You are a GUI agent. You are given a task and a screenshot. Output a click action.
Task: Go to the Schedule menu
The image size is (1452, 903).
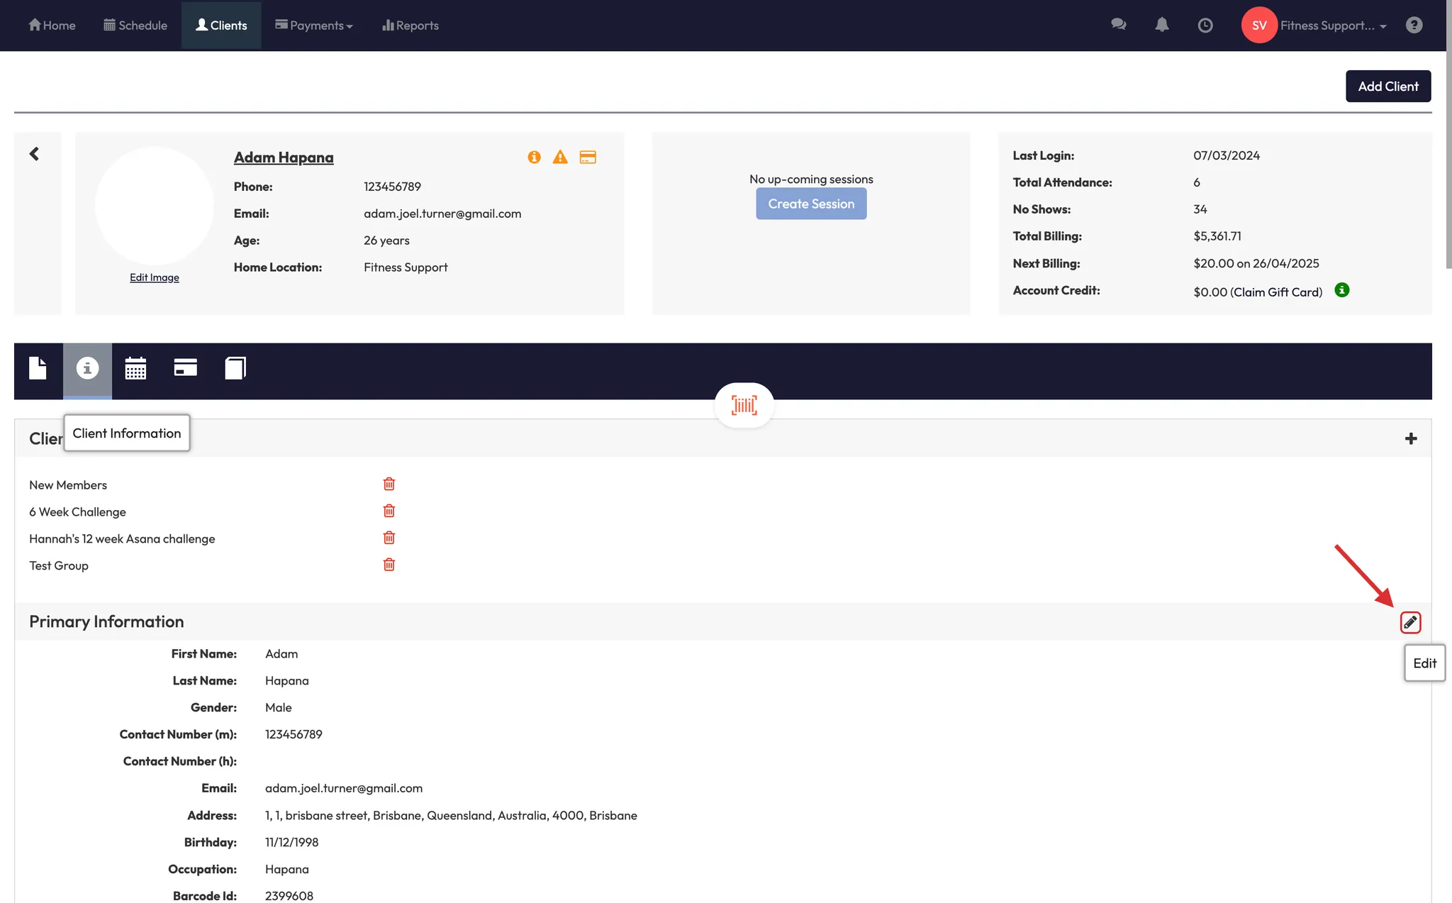135,26
